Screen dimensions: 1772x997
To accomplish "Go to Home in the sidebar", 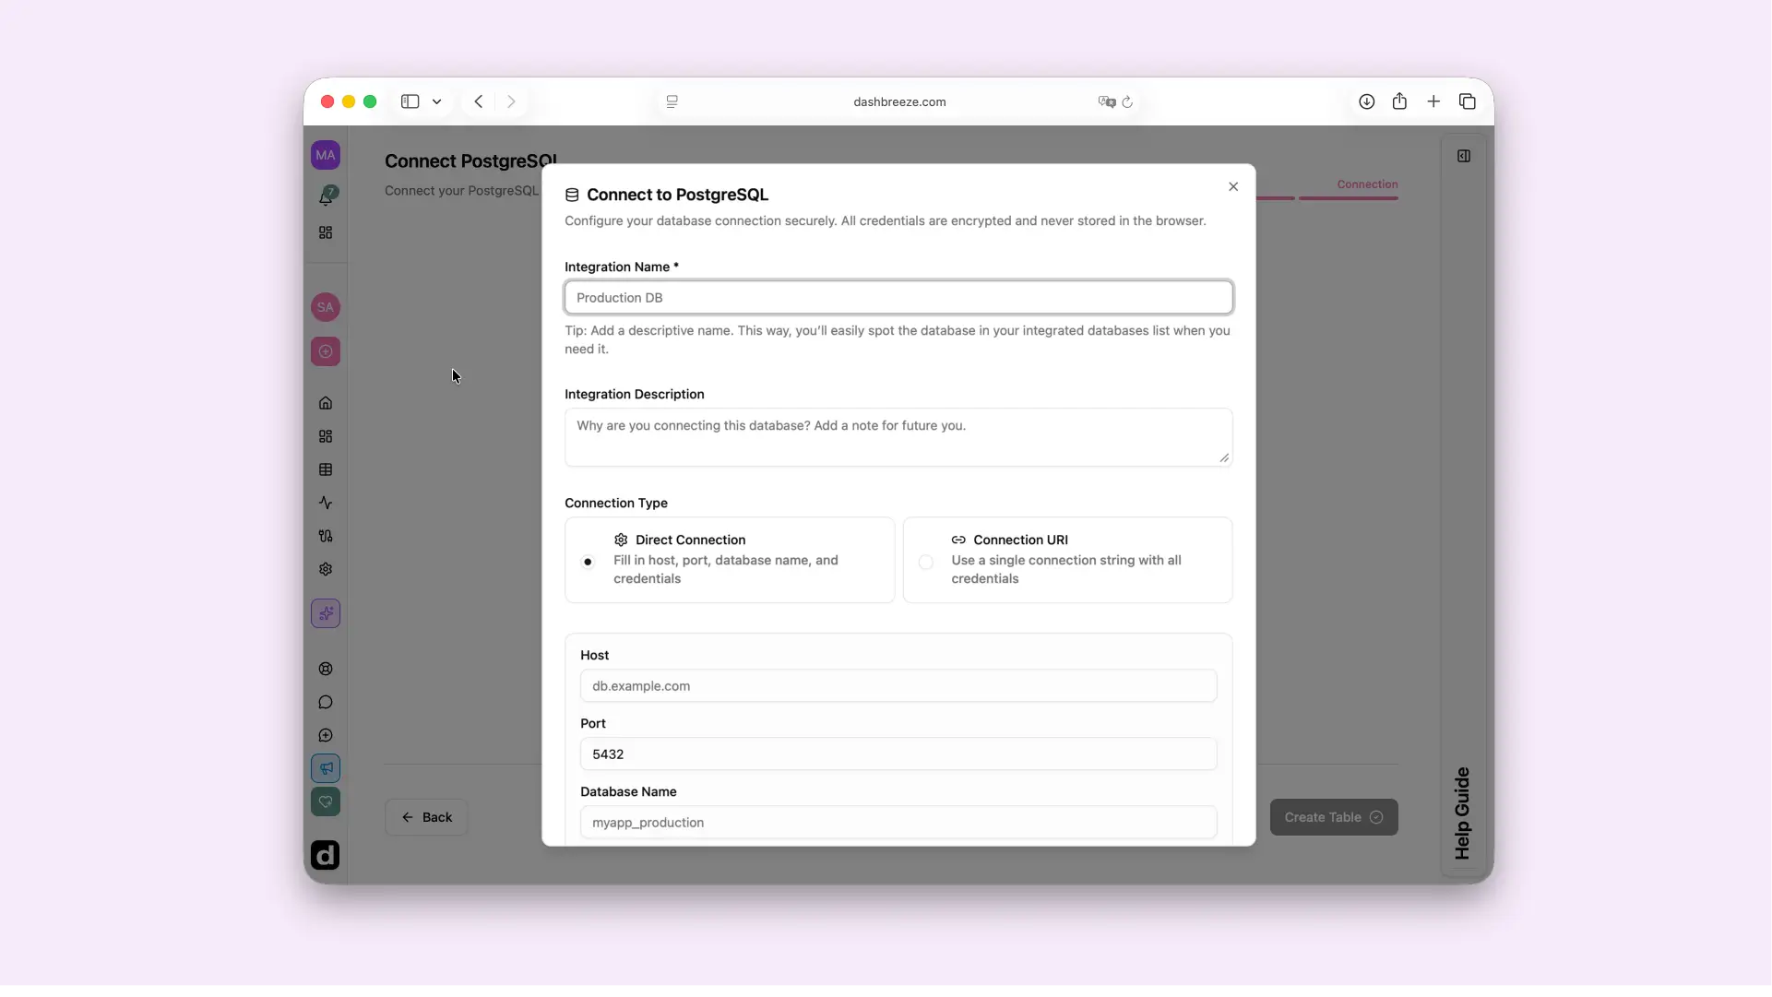I will [326, 403].
